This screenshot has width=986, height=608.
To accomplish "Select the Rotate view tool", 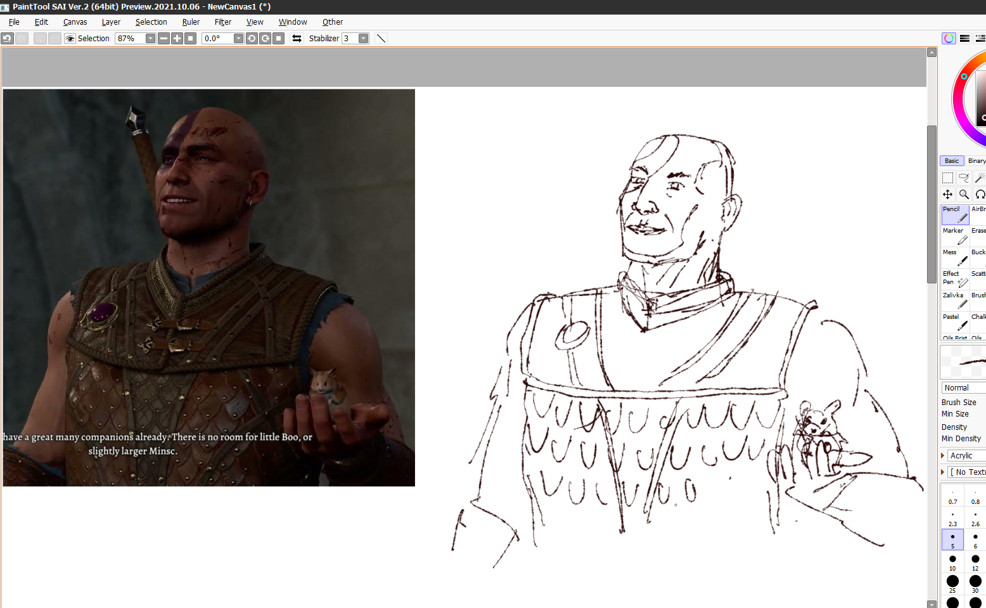I will pyautogui.click(x=980, y=195).
